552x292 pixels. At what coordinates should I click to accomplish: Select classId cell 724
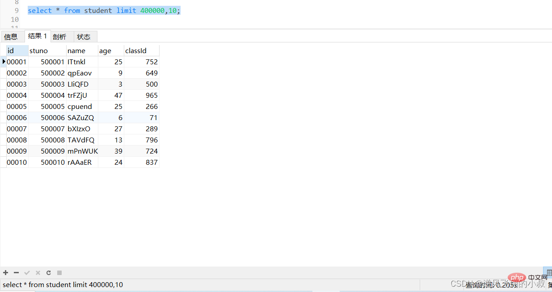[142, 151]
